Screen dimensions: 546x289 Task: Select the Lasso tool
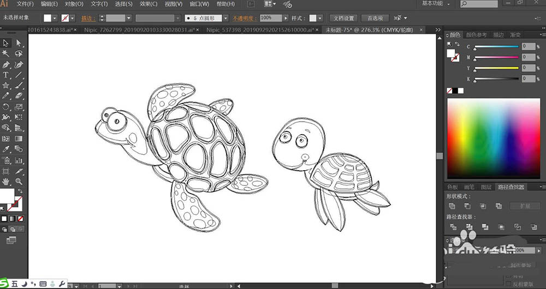pyautogui.click(x=19, y=53)
